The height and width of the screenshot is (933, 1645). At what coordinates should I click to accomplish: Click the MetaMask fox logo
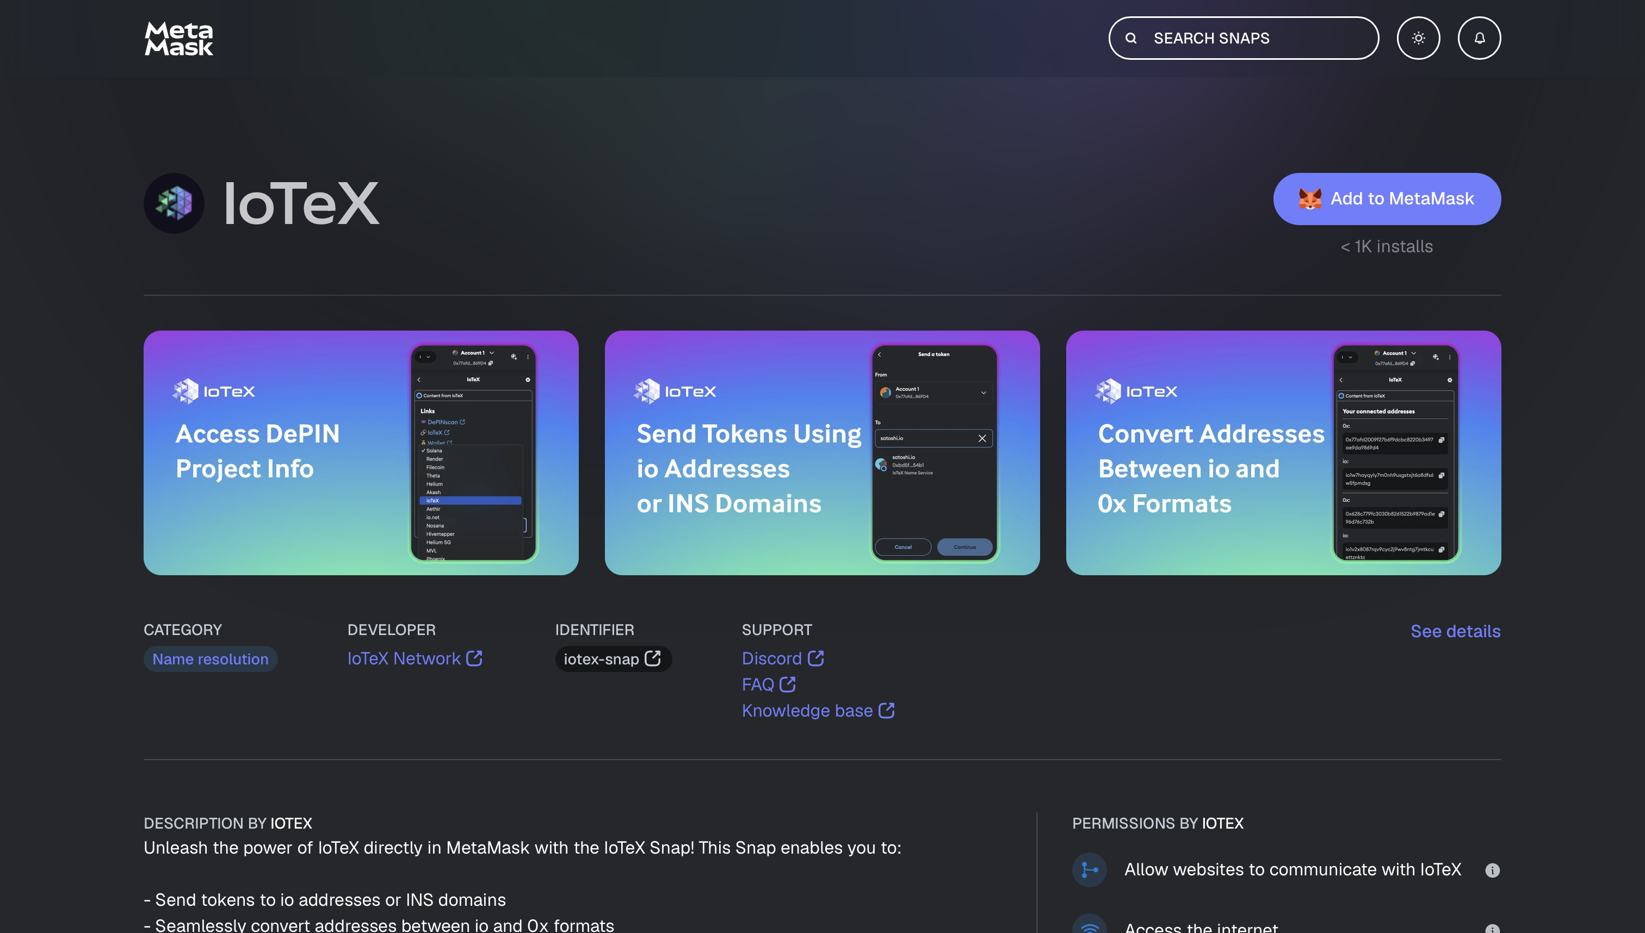pos(178,38)
